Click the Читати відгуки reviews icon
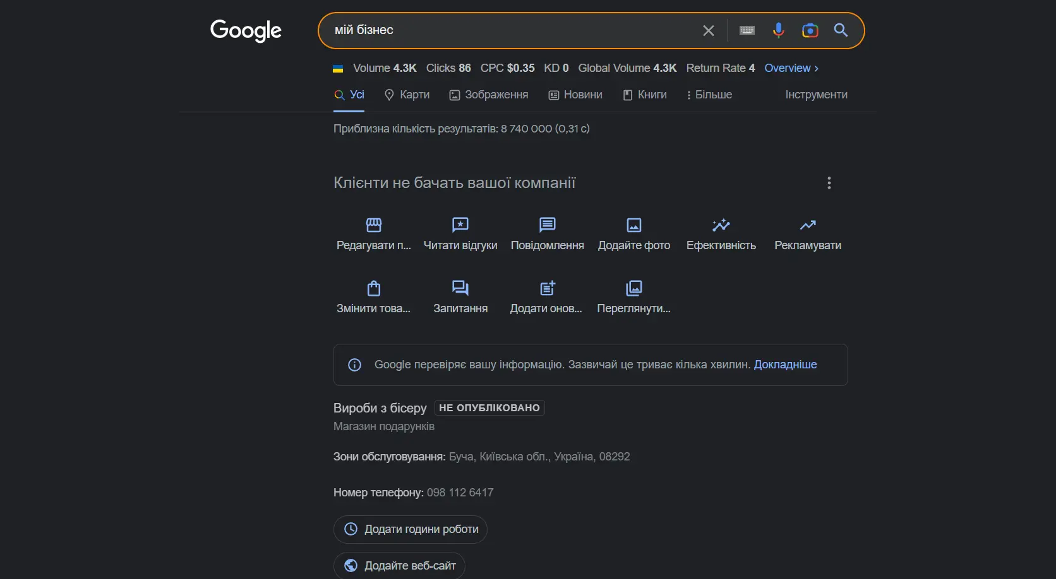The image size is (1056, 579). [460, 225]
